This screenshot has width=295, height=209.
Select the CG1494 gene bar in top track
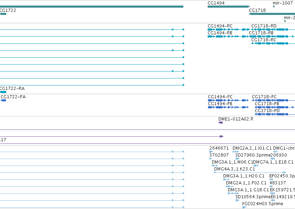(x=228, y=7)
